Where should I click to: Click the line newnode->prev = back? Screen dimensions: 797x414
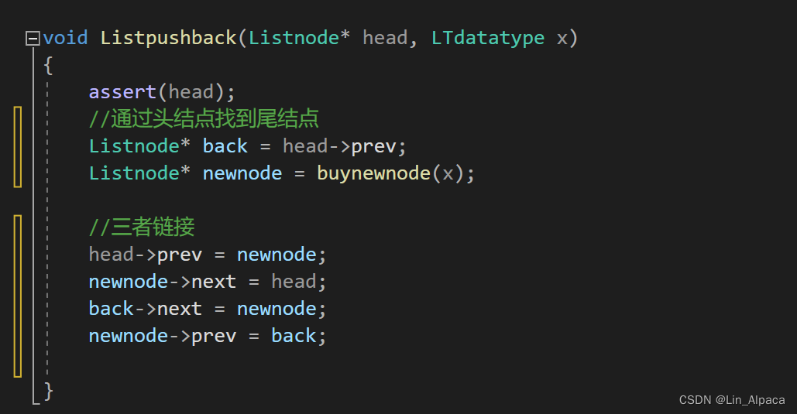pyautogui.click(x=208, y=337)
